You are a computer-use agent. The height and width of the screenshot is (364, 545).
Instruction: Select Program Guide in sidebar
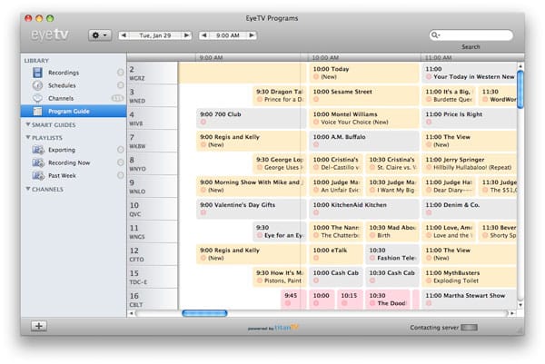click(x=74, y=111)
